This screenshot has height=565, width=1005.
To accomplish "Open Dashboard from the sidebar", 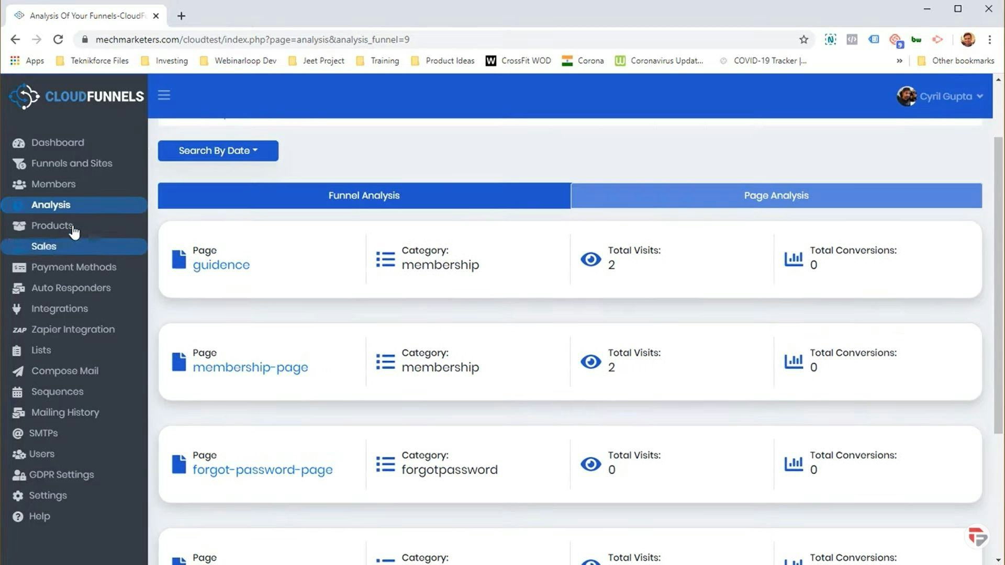I will pos(57,142).
